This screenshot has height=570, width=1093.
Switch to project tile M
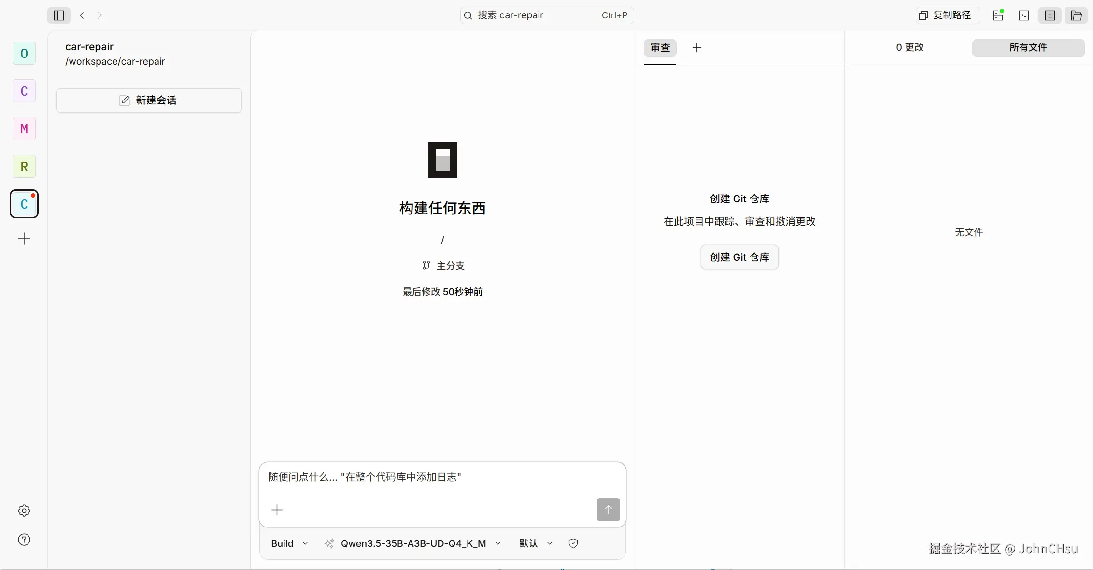[x=24, y=129]
